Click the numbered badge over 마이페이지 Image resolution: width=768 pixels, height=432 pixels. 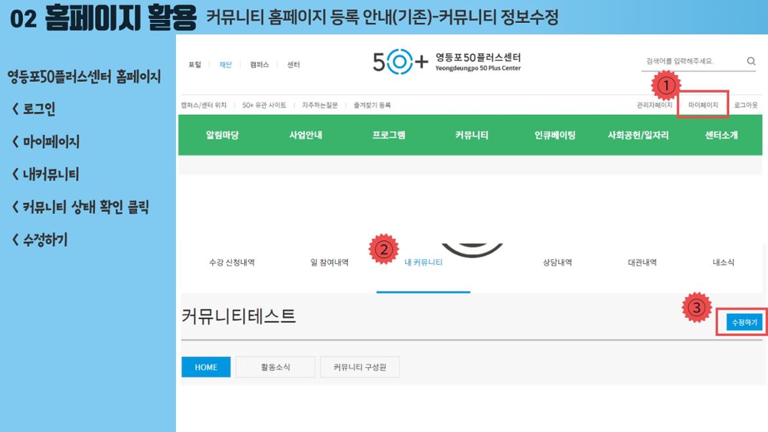click(668, 84)
